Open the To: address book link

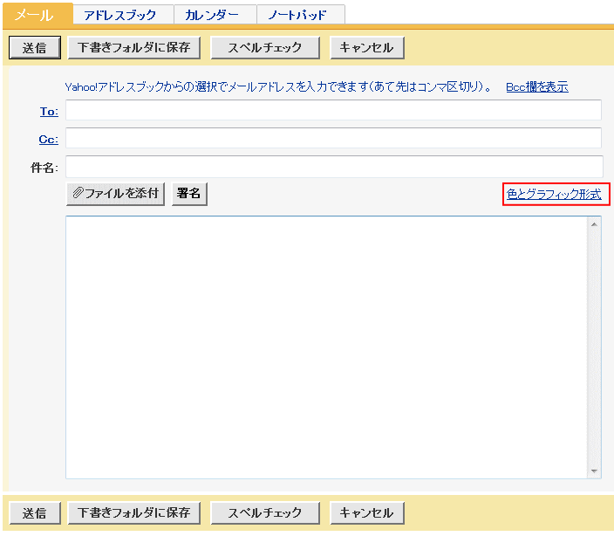click(x=49, y=111)
